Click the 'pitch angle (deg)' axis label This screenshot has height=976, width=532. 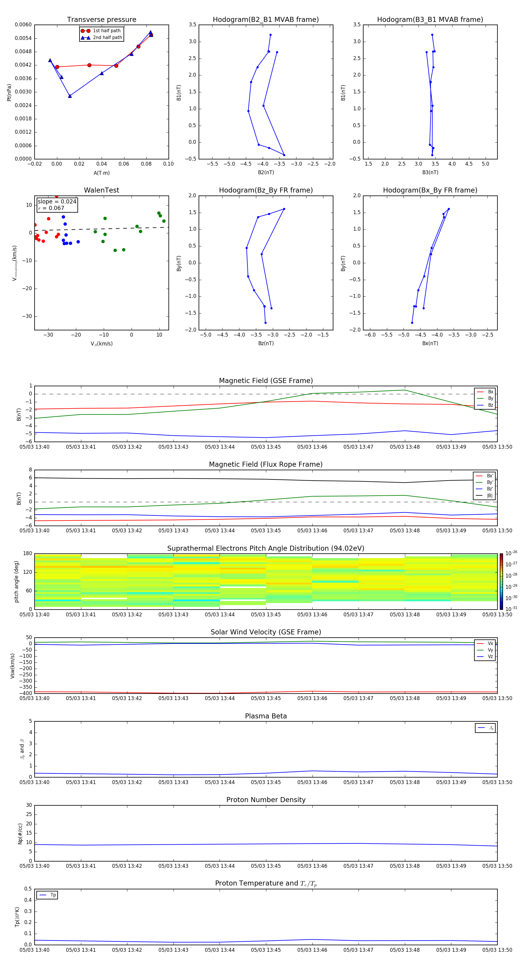tap(16, 581)
